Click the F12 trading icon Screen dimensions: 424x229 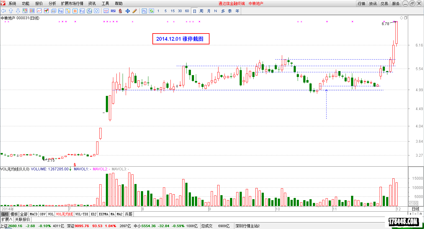click(x=82, y=11)
